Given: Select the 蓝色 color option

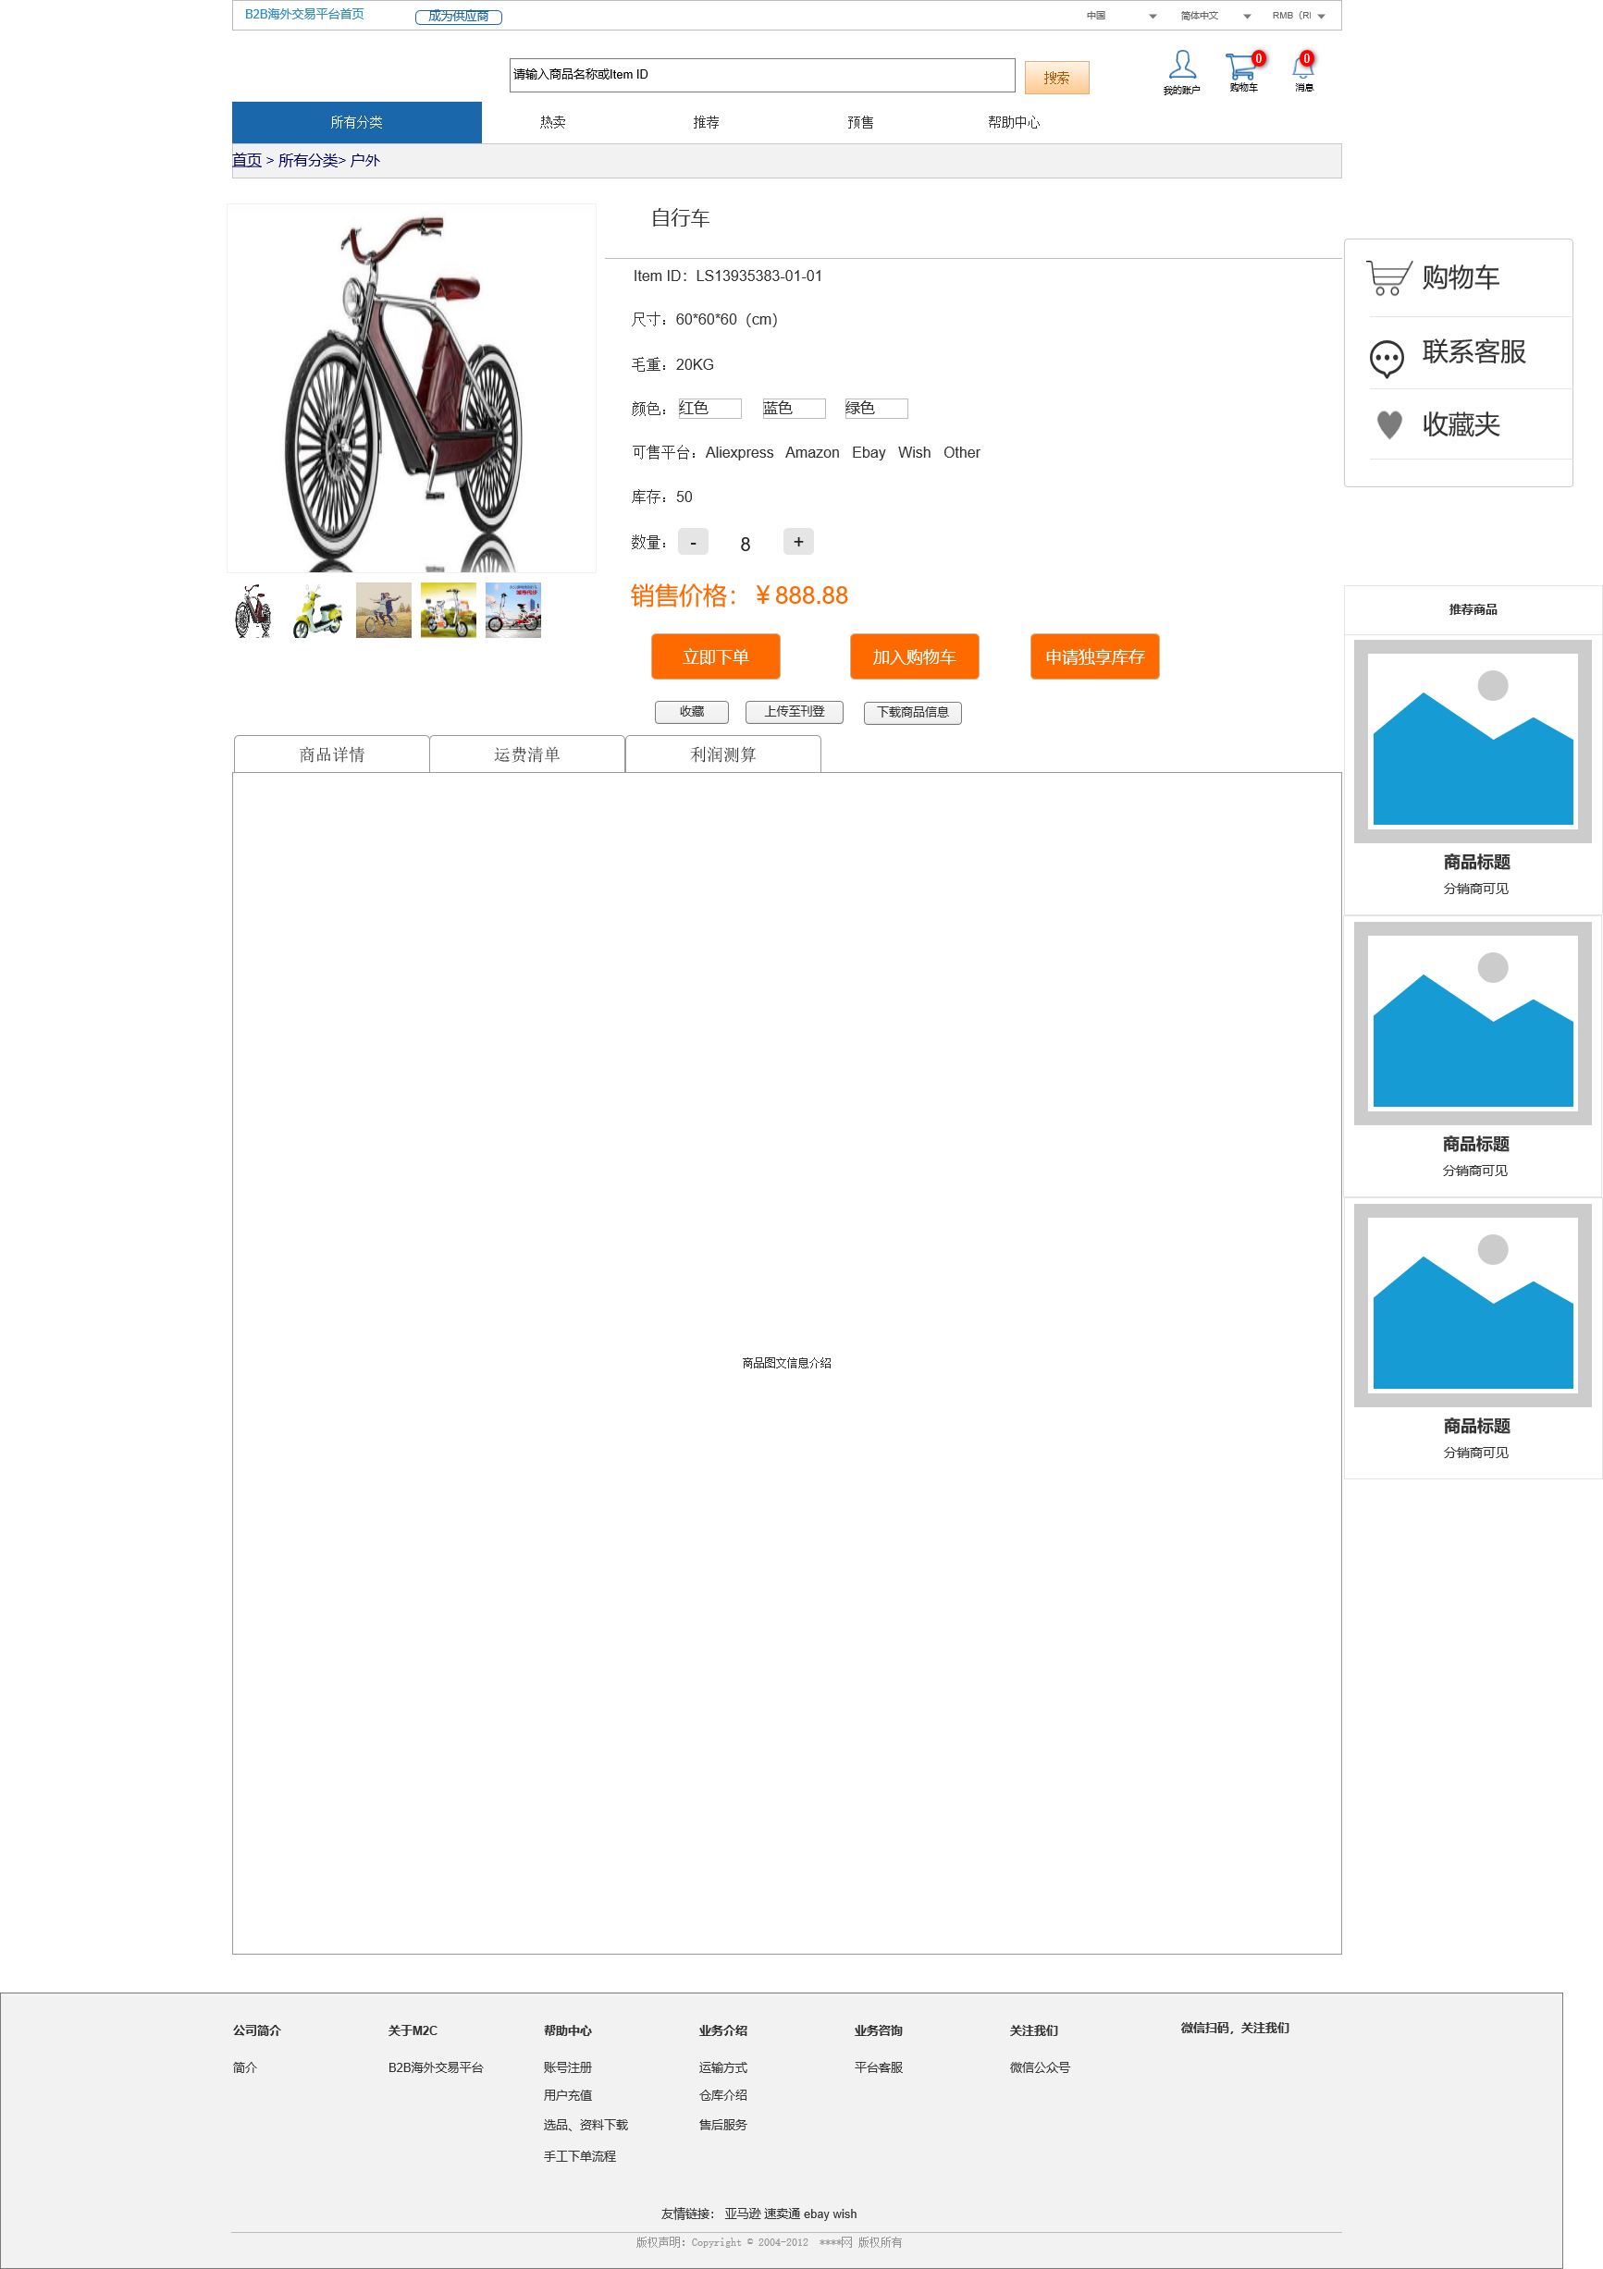Looking at the screenshot, I should point(793,408).
